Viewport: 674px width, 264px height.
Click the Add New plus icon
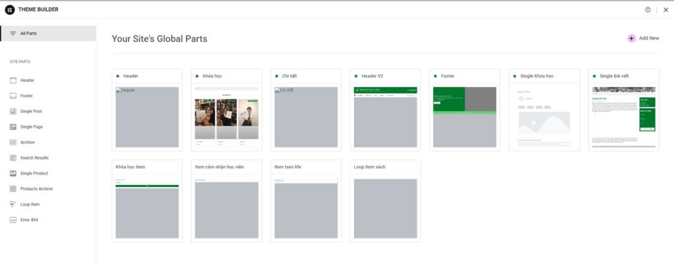pyautogui.click(x=631, y=38)
